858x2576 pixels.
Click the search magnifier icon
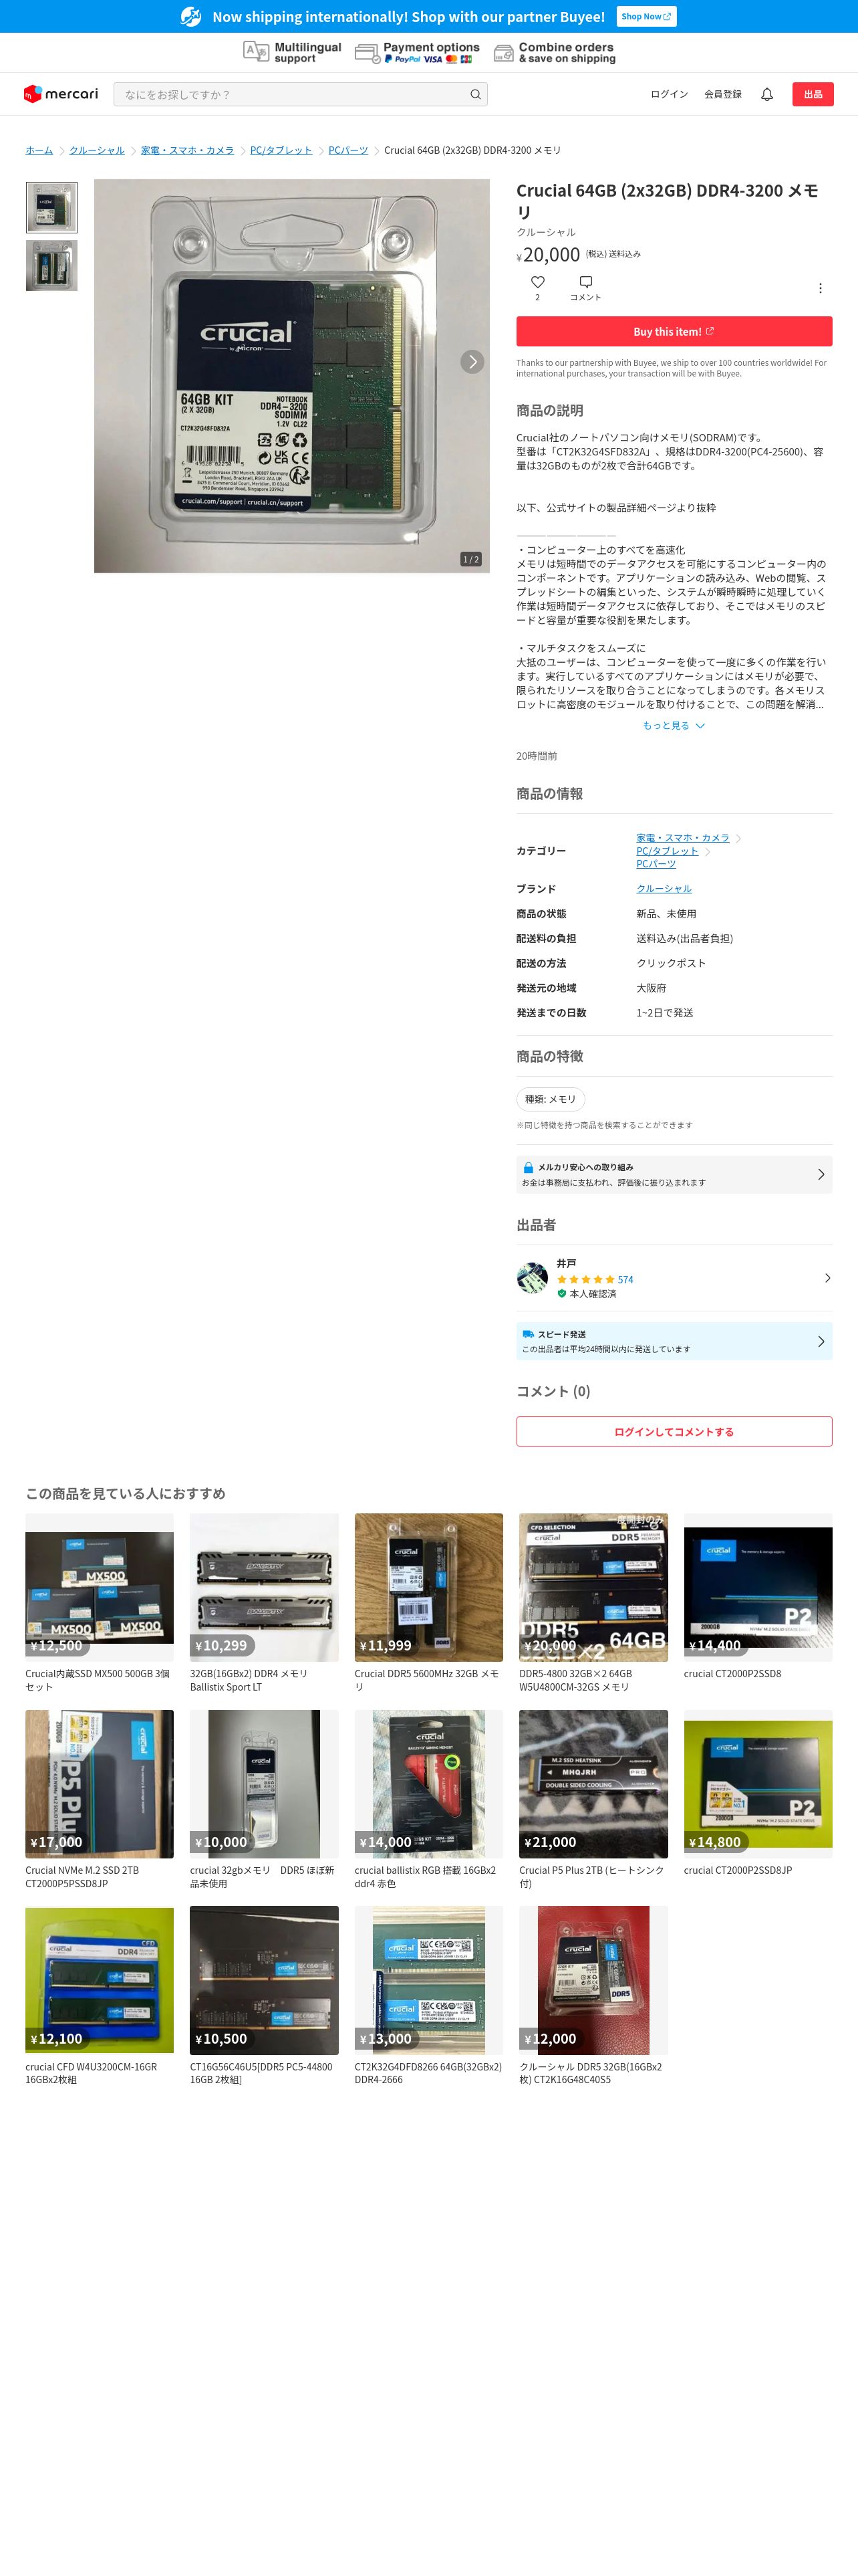click(x=476, y=94)
